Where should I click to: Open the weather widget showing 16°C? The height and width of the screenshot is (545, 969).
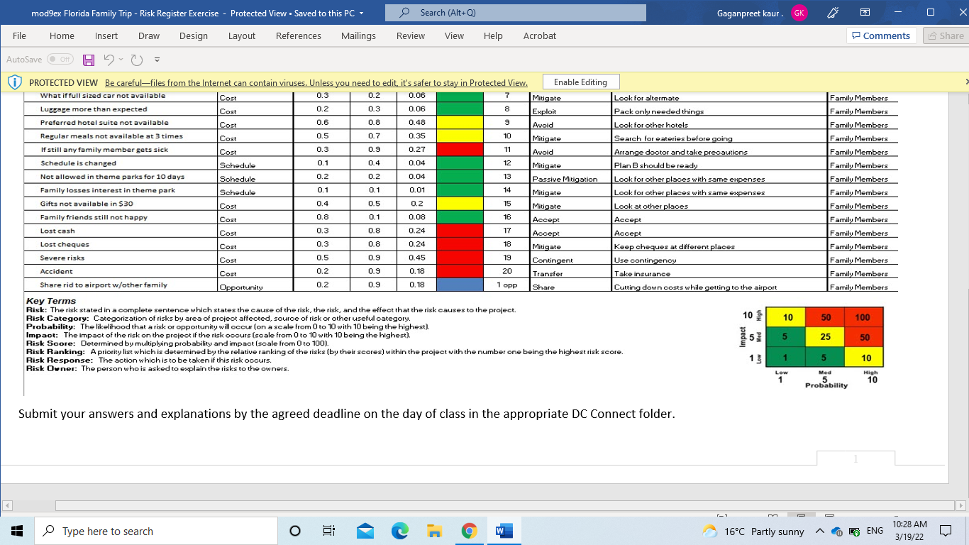click(x=753, y=532)
